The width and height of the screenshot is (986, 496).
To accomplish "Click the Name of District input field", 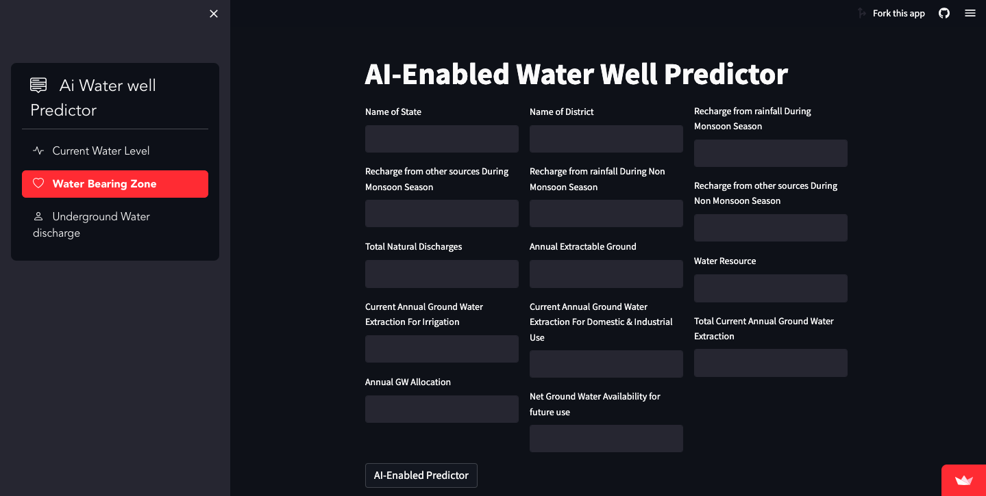I will point(606,138).
